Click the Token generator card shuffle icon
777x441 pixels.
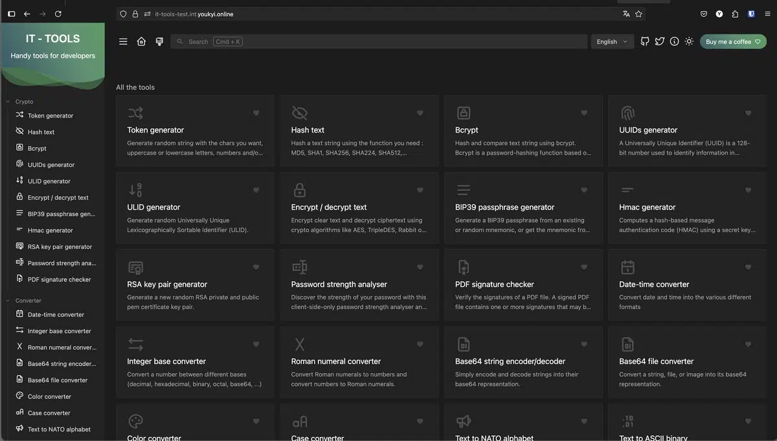point(135,113)
